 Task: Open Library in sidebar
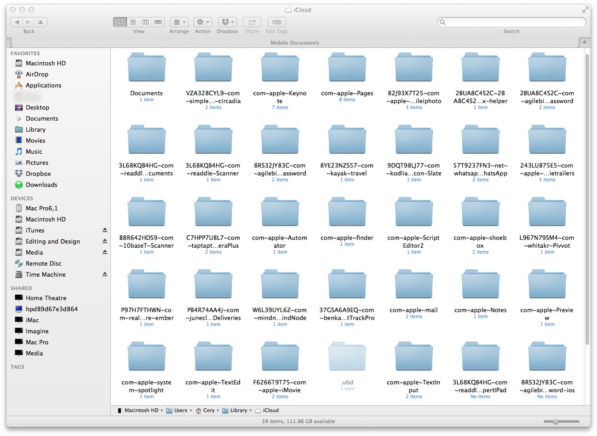(35, 129)
